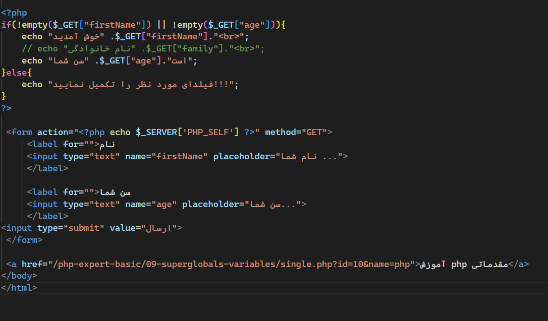Click the نام label text
Screen dimensions: 548x321
click(x=107, y=144)
